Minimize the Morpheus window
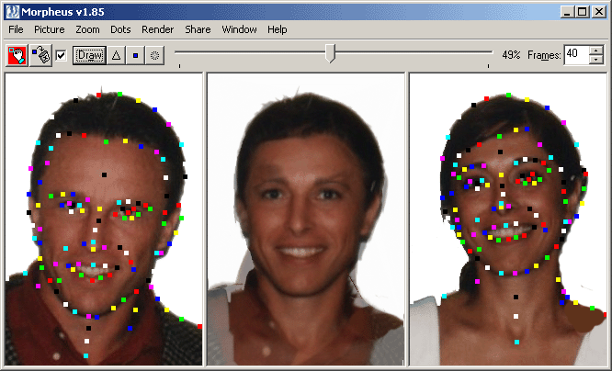 click(567, 12)
